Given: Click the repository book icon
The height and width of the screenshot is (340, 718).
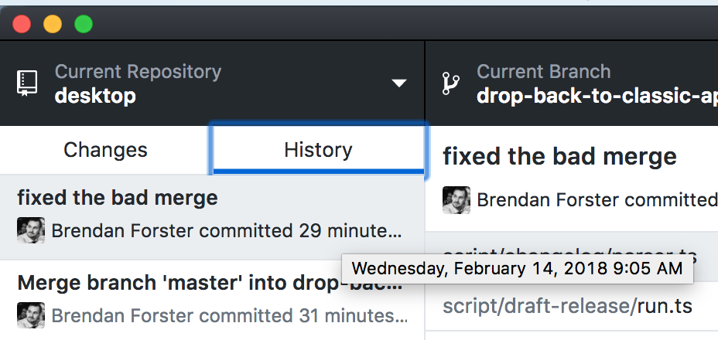Looking at the screenshot, I should coord(28,83).
